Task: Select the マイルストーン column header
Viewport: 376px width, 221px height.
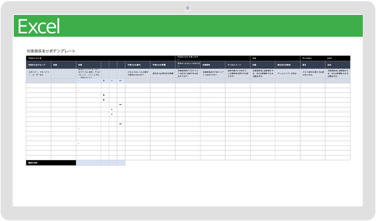Action: (x=237, y=65)
